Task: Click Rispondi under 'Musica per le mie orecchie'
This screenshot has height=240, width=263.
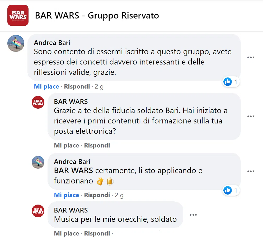Action: [x=97, y=233]
